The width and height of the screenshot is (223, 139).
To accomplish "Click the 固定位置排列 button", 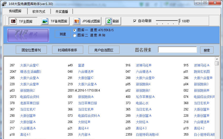I will coord(31,50).
